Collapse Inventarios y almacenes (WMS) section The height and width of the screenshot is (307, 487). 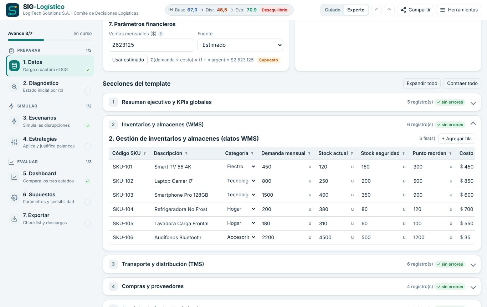(292, 125)
